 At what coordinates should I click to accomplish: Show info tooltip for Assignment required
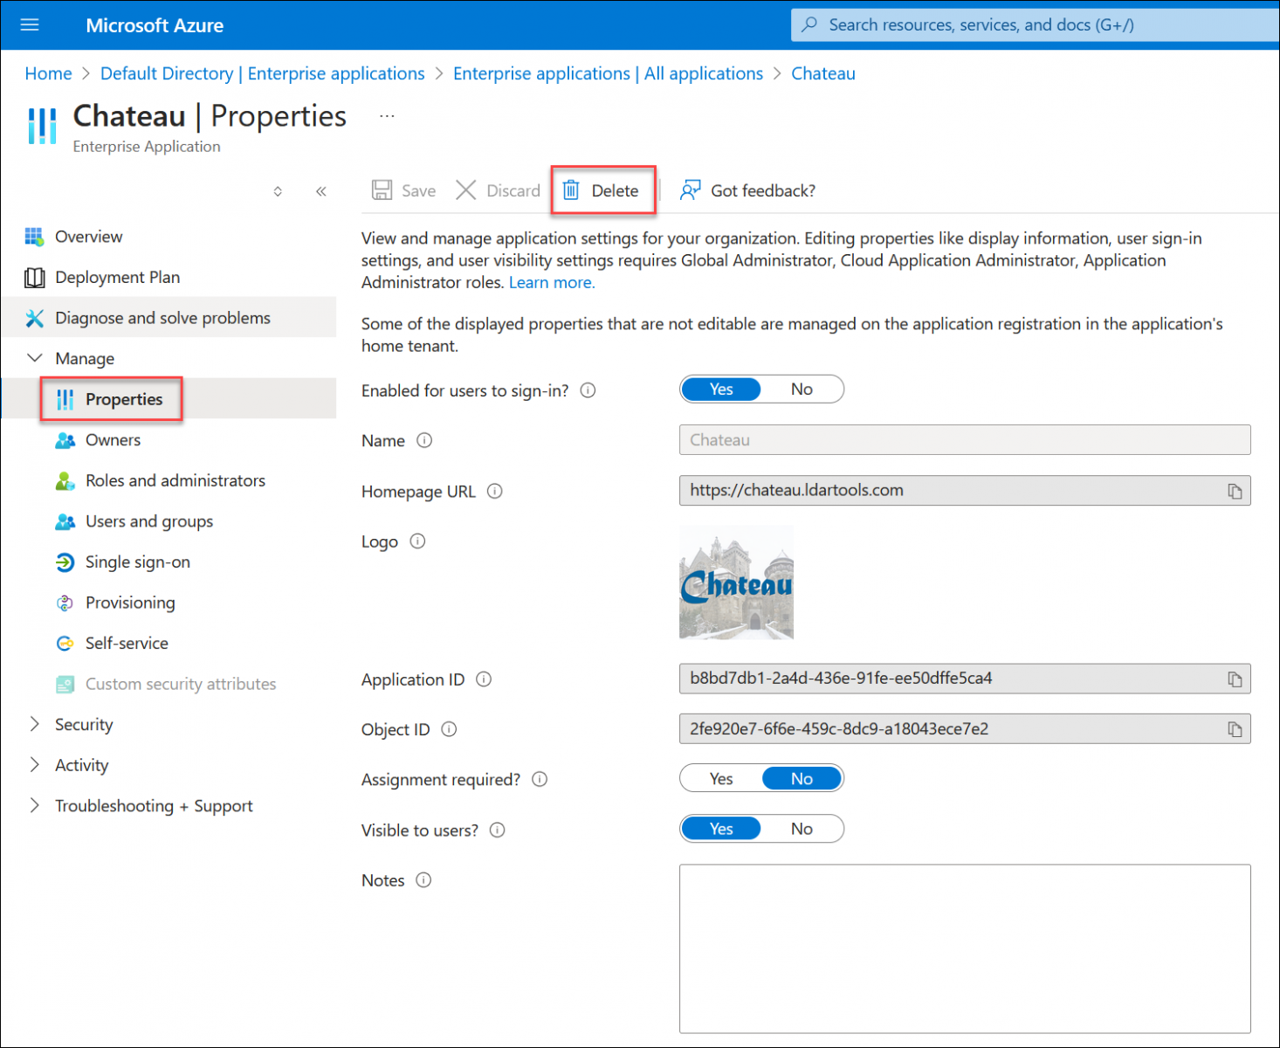click(x=540, y=779)
